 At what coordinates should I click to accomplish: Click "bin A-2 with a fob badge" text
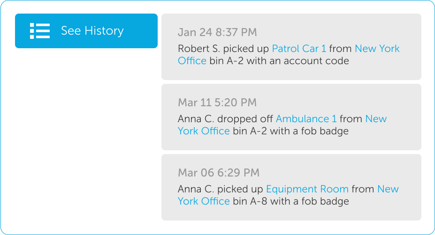pos(290,131)
